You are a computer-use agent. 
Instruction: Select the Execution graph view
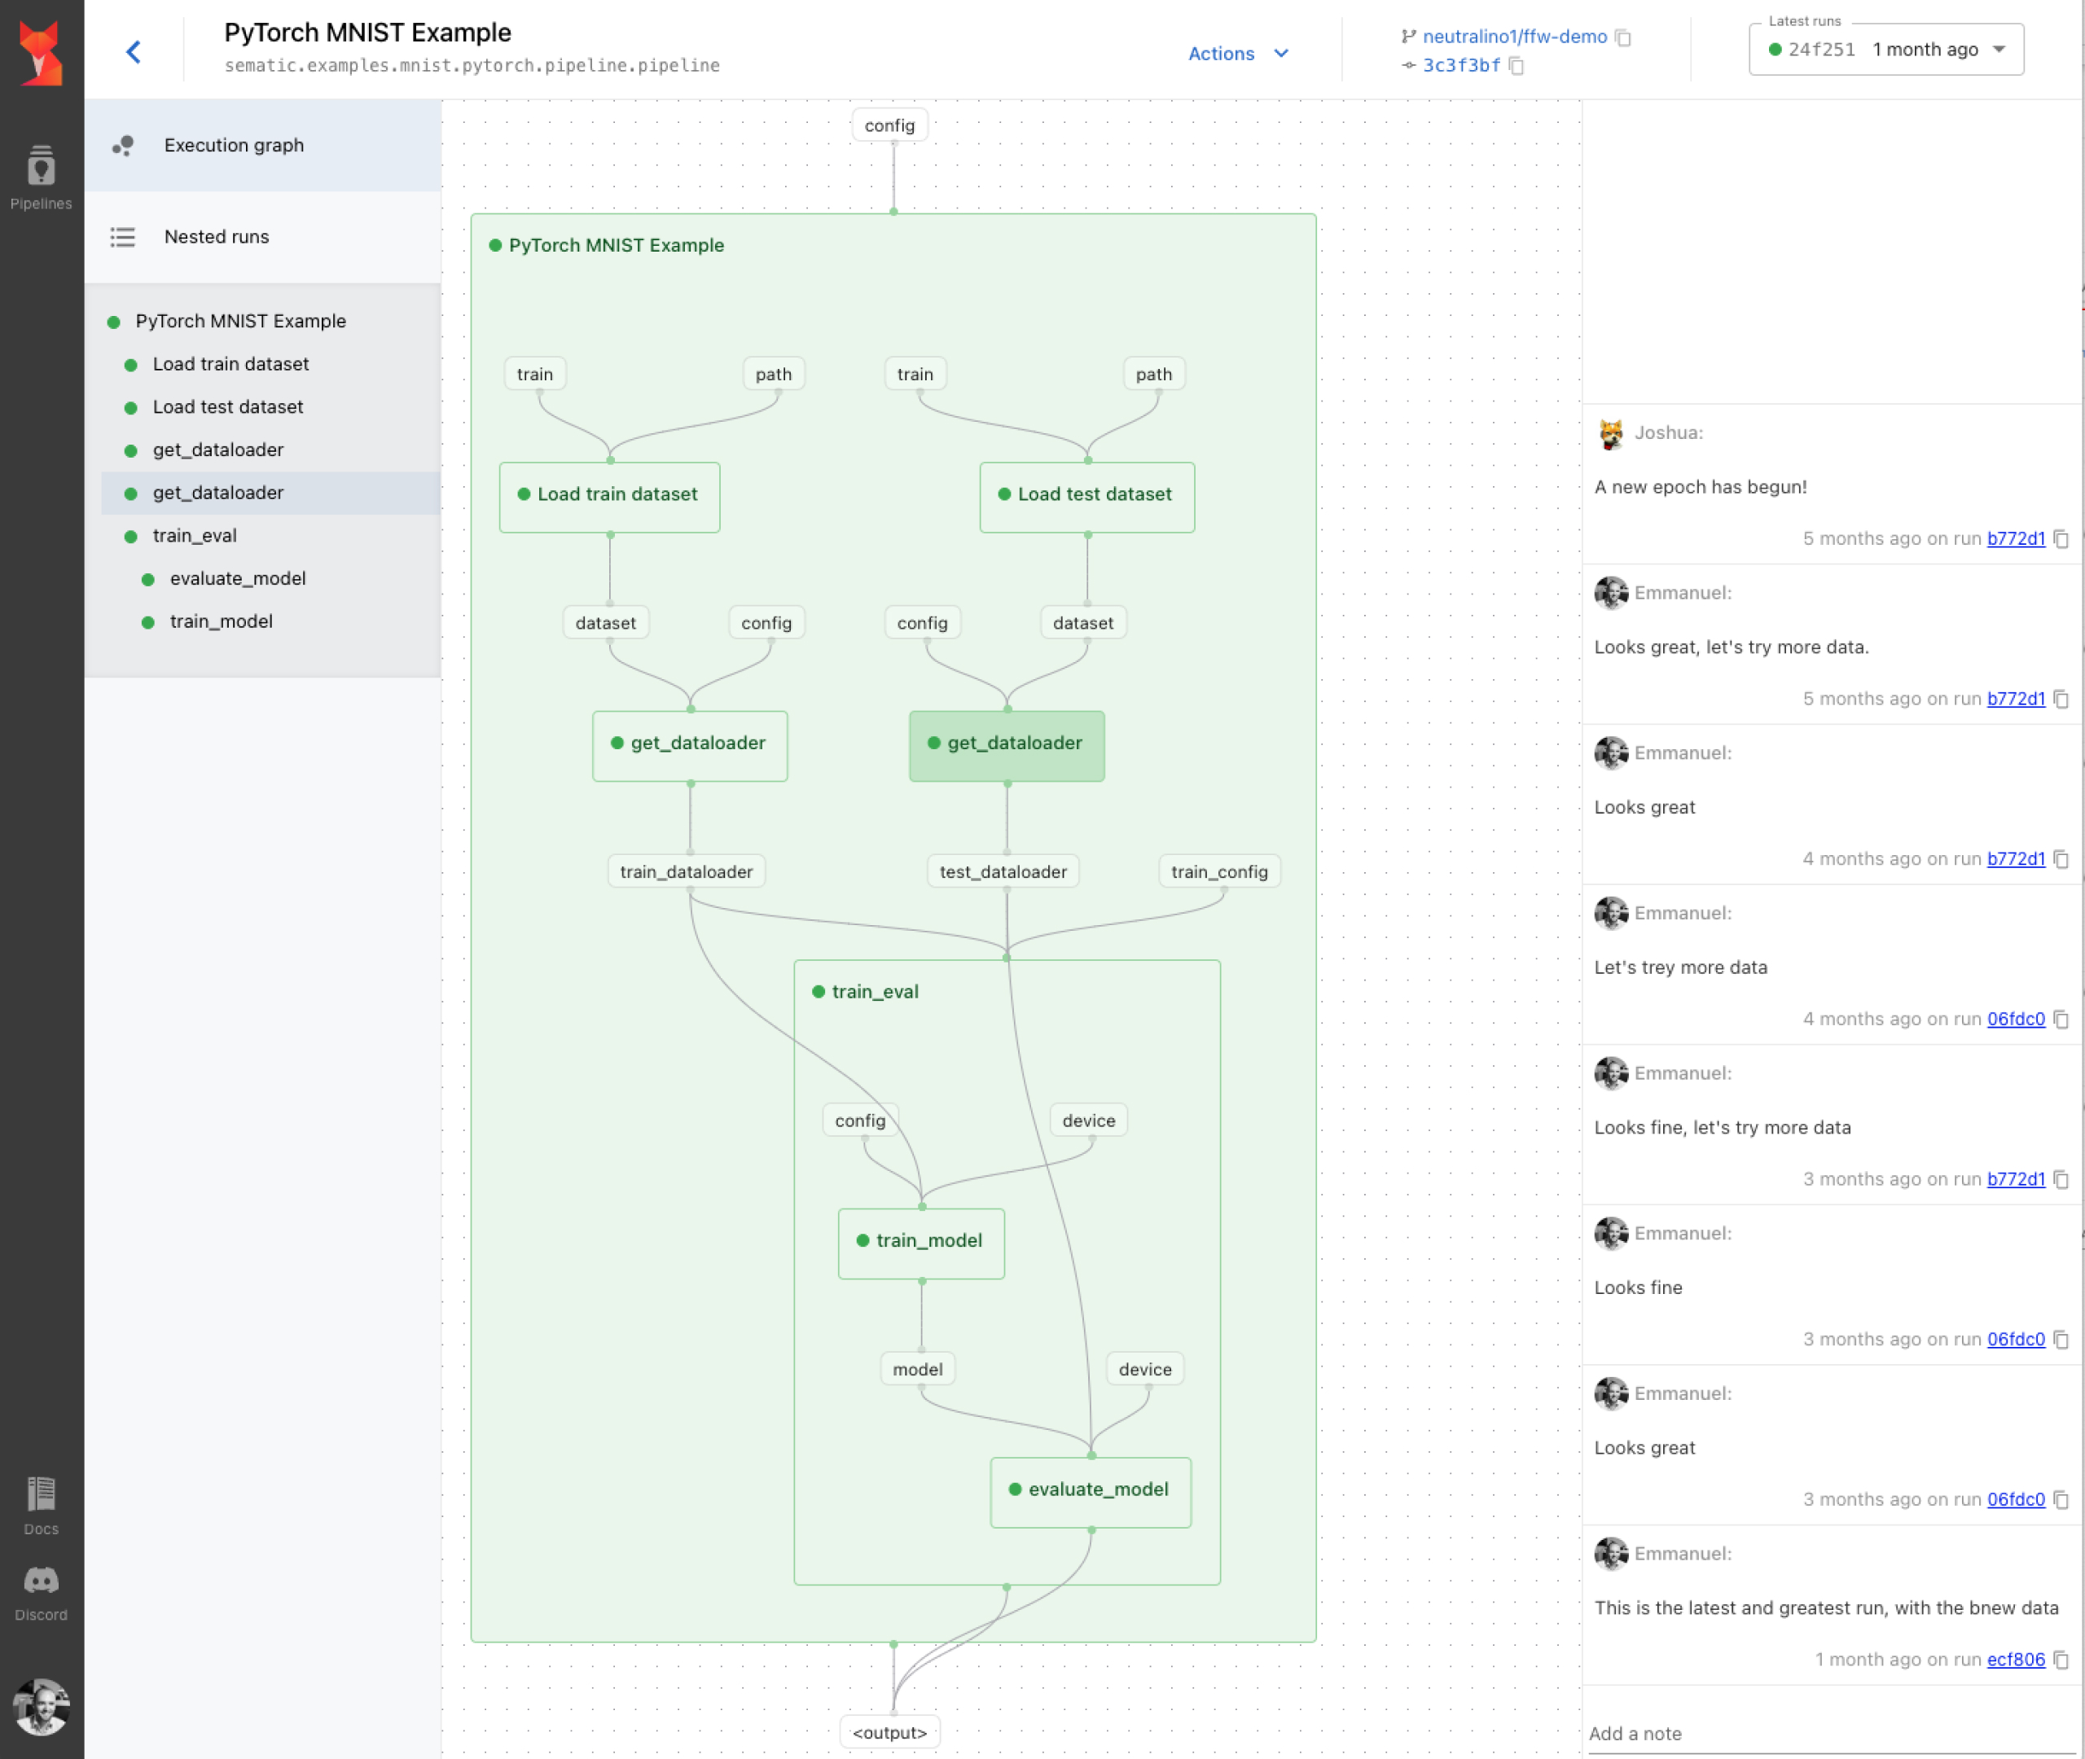263,146
